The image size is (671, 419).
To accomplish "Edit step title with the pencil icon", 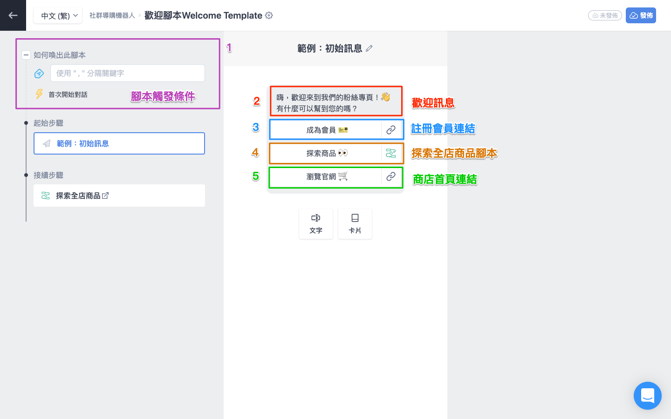I will tap(369, 48).
